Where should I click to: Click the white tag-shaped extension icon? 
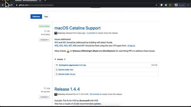[x=161, y=5]
